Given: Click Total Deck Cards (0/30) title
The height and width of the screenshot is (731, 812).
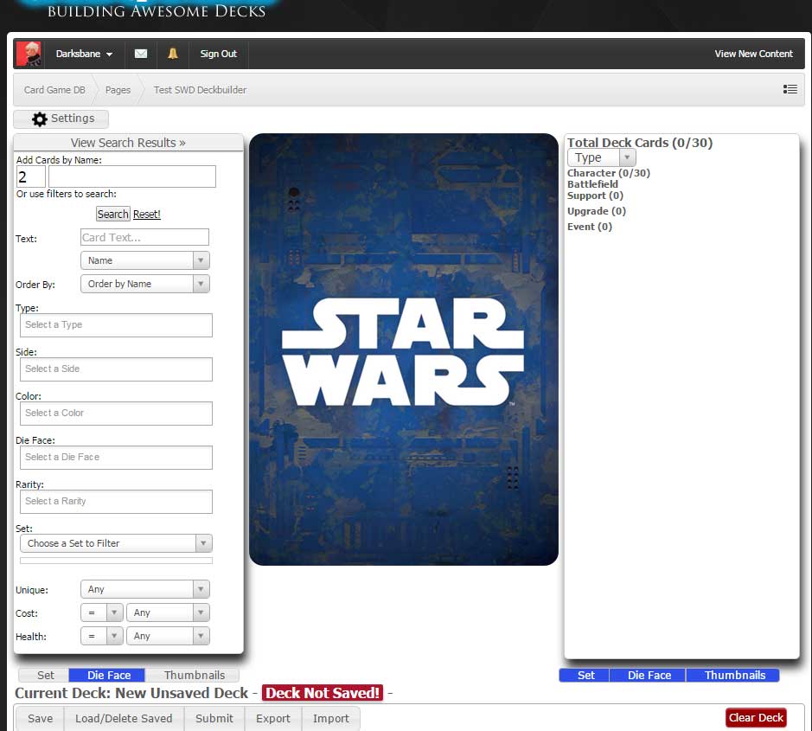Looking at the screenshot, I should [x=640, y=143].
